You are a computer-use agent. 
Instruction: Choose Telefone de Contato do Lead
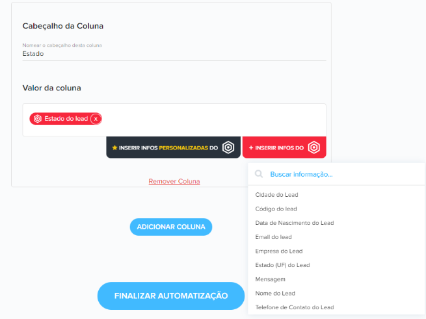pyautogui.click(x=294, y=307)
